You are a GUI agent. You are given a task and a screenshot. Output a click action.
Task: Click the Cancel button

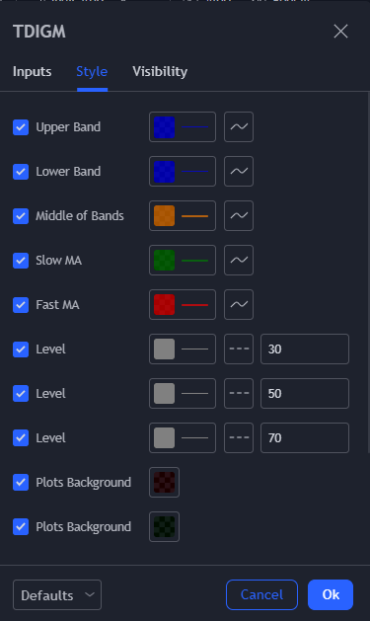pos(261,595)
